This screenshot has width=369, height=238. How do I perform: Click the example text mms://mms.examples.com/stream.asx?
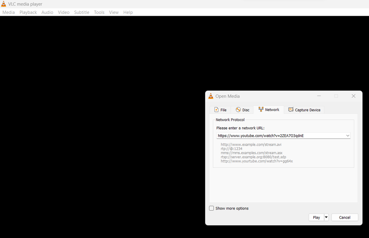click(x=252, y=153)
